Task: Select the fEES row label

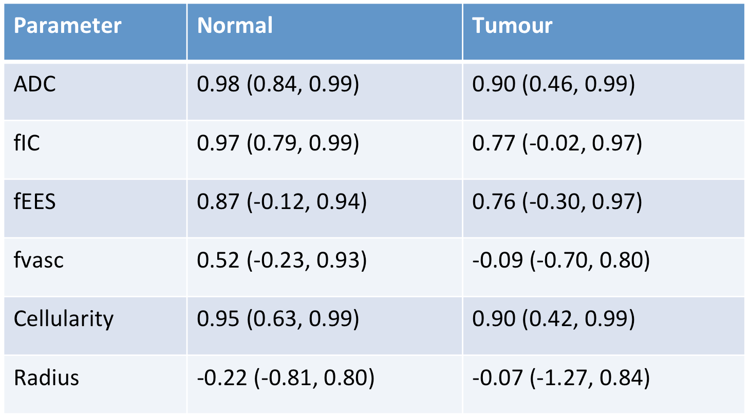Action: pyautogui.click(x=34, y=202)
